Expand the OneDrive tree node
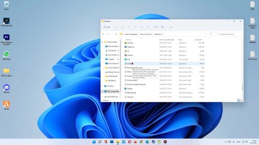Viewport: 259px width, 145px height. click(102, 86)
